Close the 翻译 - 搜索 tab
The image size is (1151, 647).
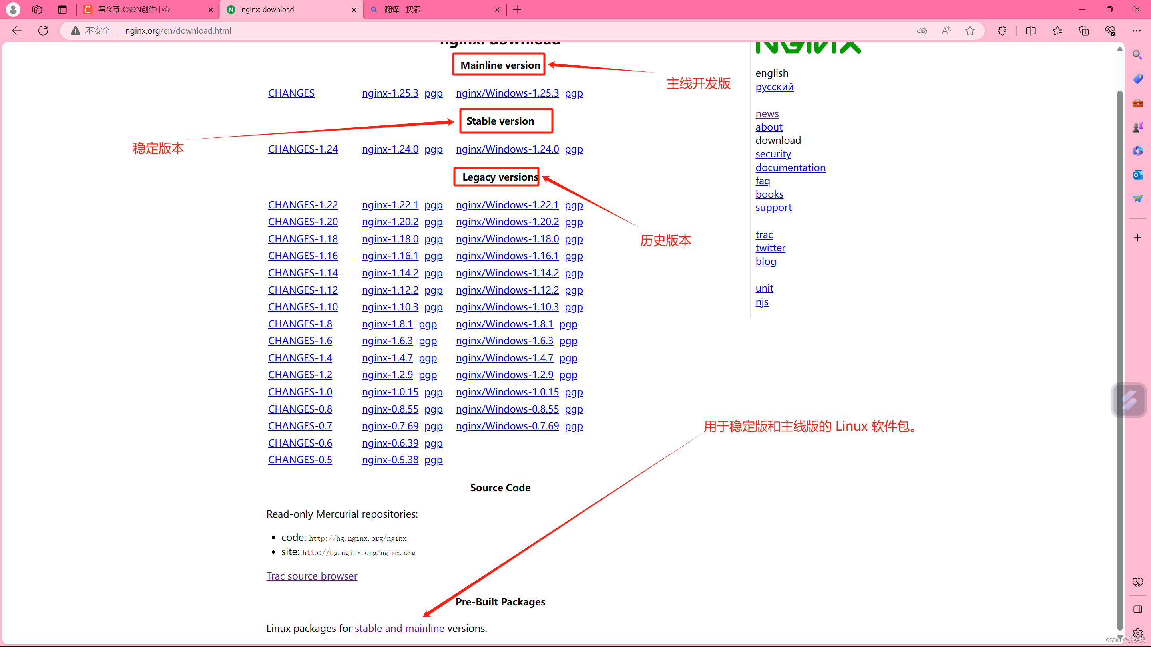497,9
